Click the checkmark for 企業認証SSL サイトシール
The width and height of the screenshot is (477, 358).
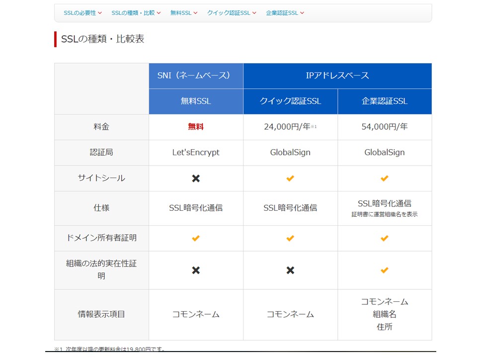coord(385,178)
